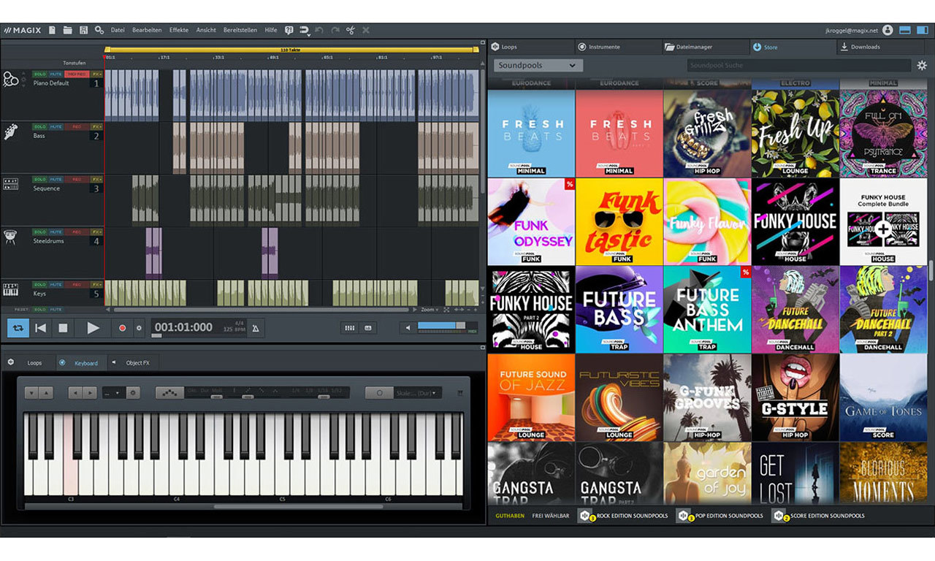
Task: Toggle REC arm on the Bass track
Action: (77, 126)
